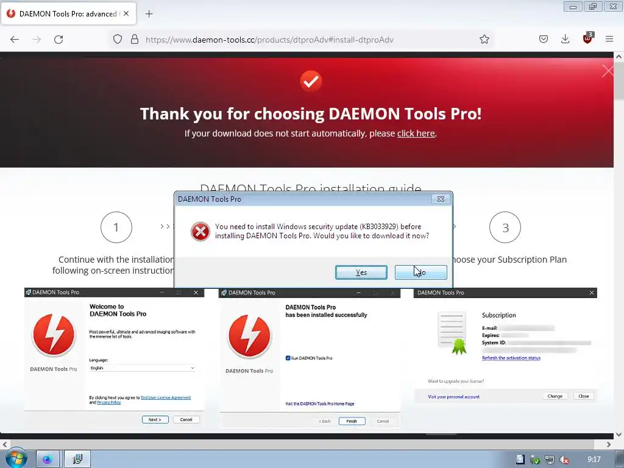Screen dimensions: 624x468
Task: Click the horizontal scrollbar left arrow
Action: click(5, 444)
